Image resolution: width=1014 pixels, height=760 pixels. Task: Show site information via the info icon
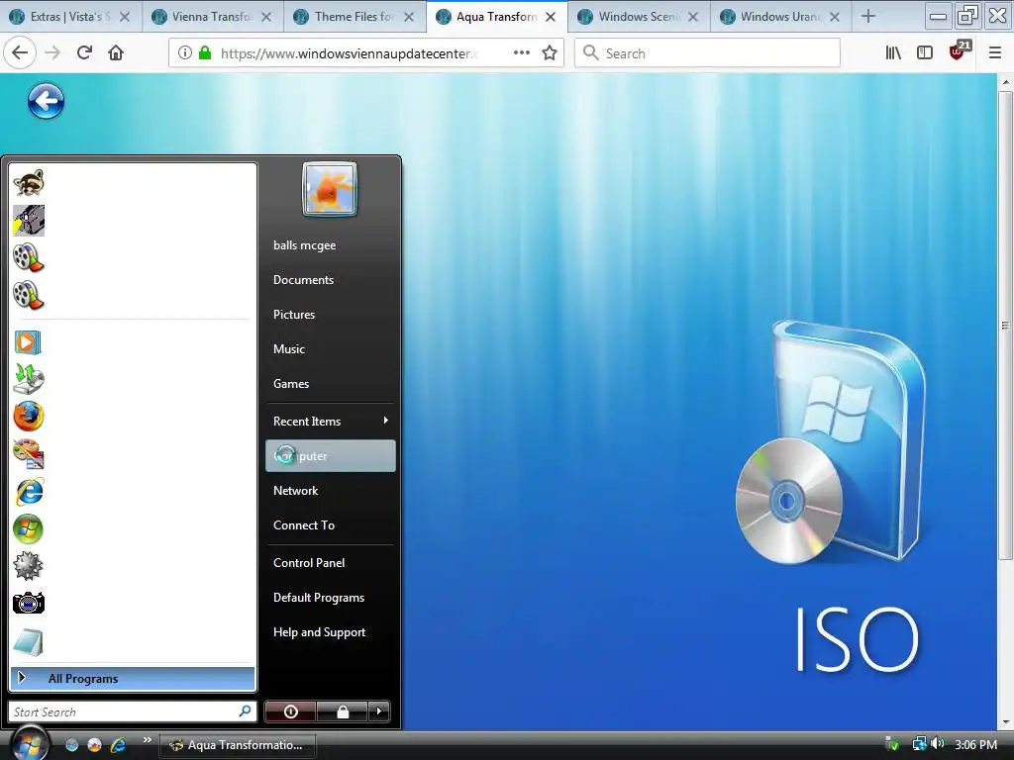[x=185, y=53]
